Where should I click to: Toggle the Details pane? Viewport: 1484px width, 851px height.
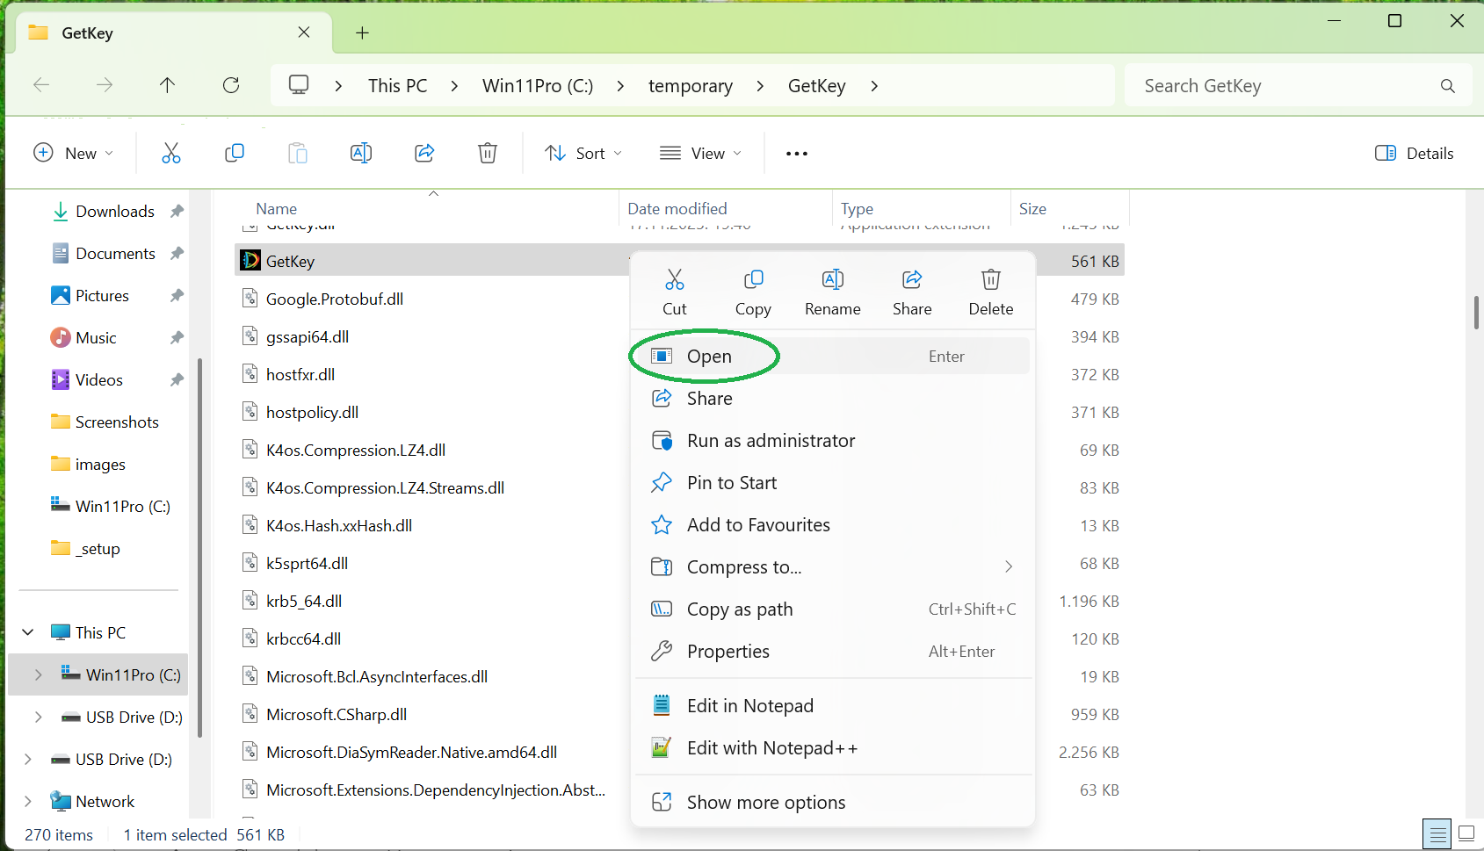click(x=1414, y=154)
